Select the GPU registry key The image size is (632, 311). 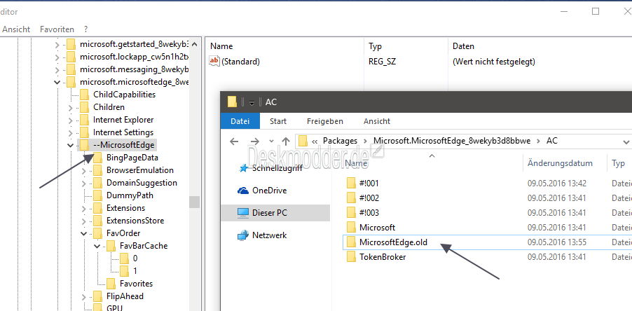point(114,307)
